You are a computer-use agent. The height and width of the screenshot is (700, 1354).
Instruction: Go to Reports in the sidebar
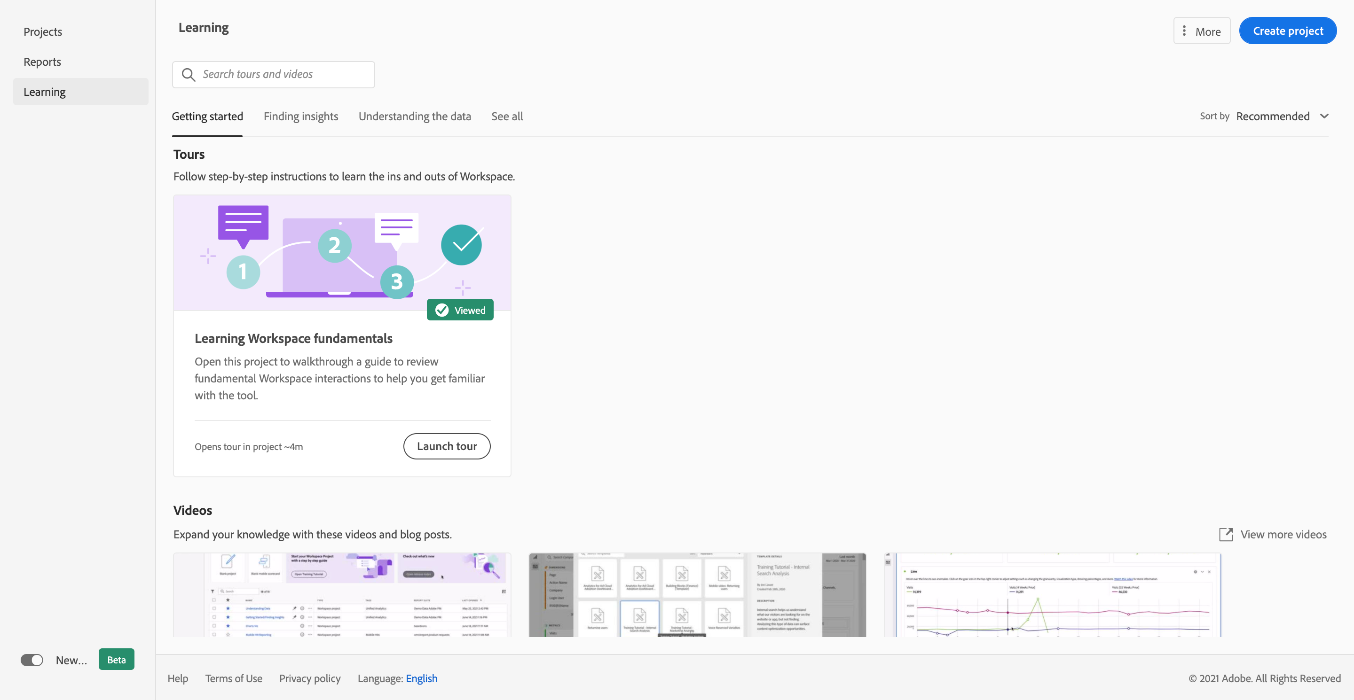click(x=42, y=62)
